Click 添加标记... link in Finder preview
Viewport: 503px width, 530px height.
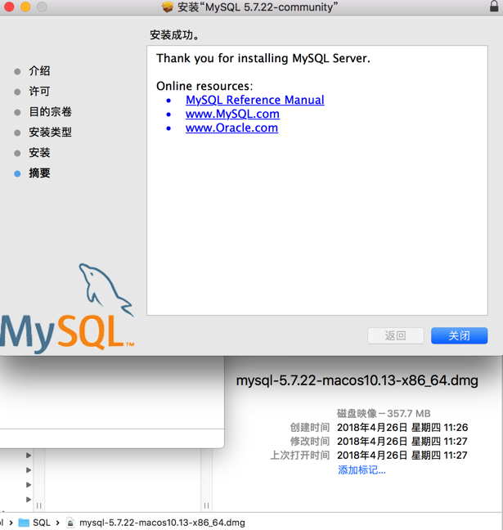click(362, 469)
